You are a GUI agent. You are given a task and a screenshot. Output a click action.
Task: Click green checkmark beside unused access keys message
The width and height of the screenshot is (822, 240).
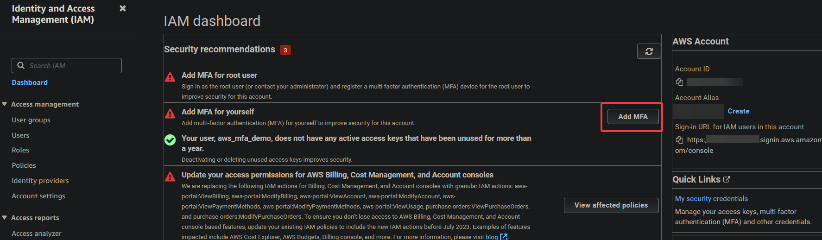pos(170,139)
